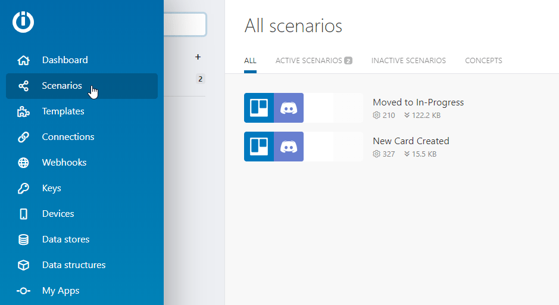This screenshot has width=559, height=305.
Task: Switch to CONCEPTS tab
Action: click(x=483, y=61)
